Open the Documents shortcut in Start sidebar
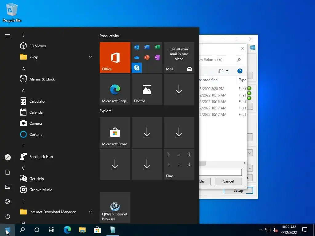This screenshot has width=315, height=236. (x=8, y=172)
